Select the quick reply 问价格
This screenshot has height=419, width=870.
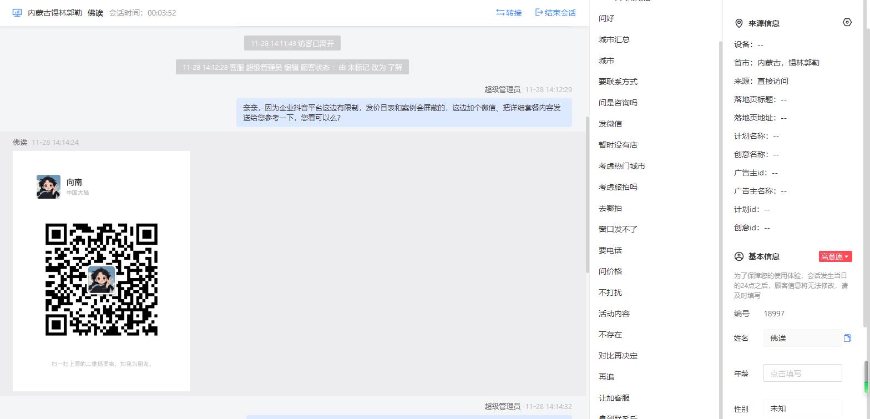610,271
